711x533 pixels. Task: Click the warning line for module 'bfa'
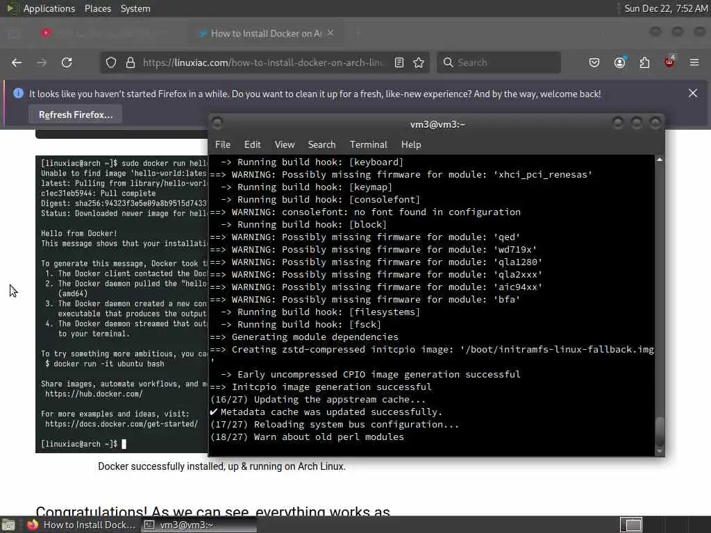click(x=365, y=300)
